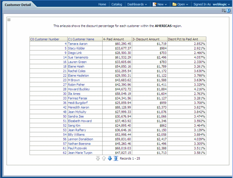This screenshot has height=178, width=233.
Task: Open the Home menu item
Action: click(x=102, y=4)
